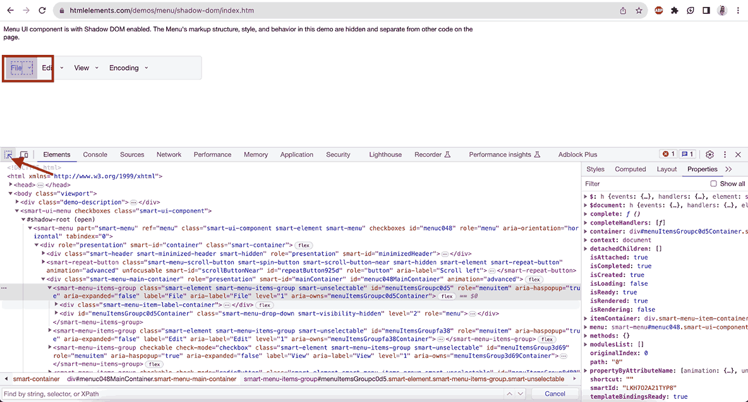Click the extensions puzzle piece icon
The height and width of the screenshot is (402, 748).
pos(675,10)
